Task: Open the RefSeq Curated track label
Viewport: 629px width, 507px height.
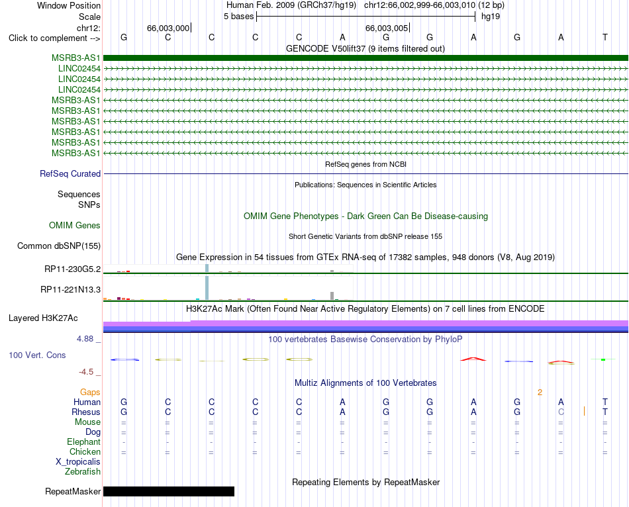Action: 70,173
